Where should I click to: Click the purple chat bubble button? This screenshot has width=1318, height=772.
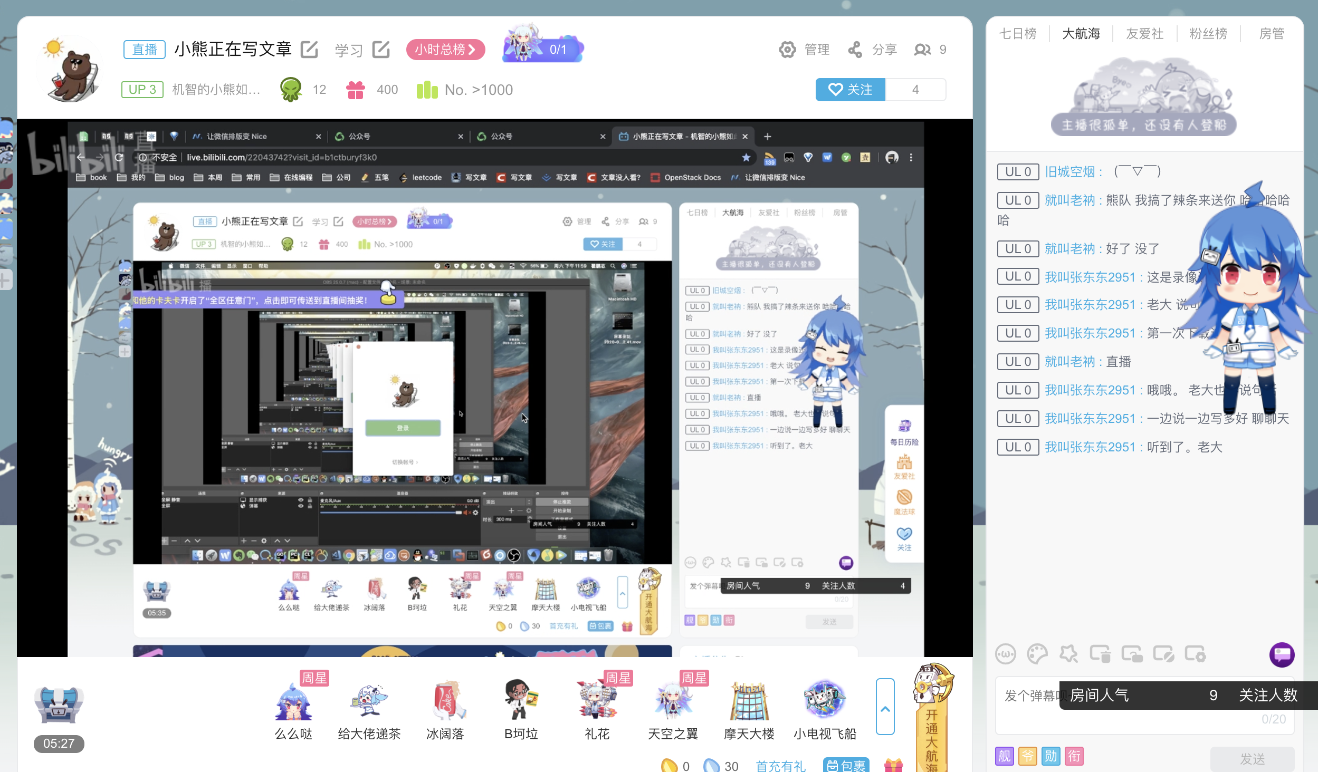tap(1282, 654)
